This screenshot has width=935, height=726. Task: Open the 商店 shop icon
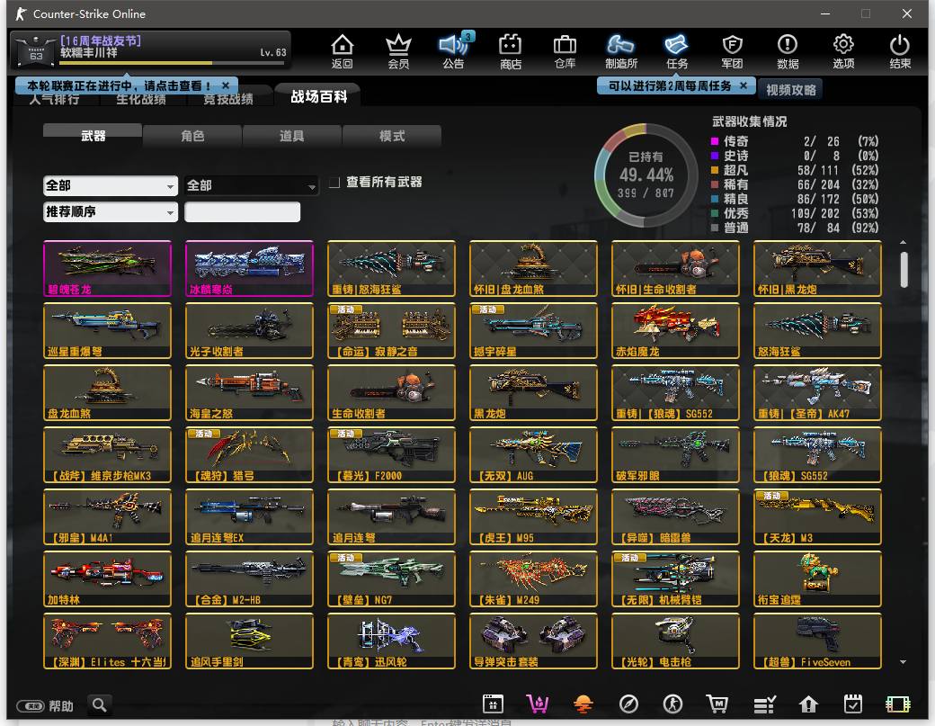point(510,50)
